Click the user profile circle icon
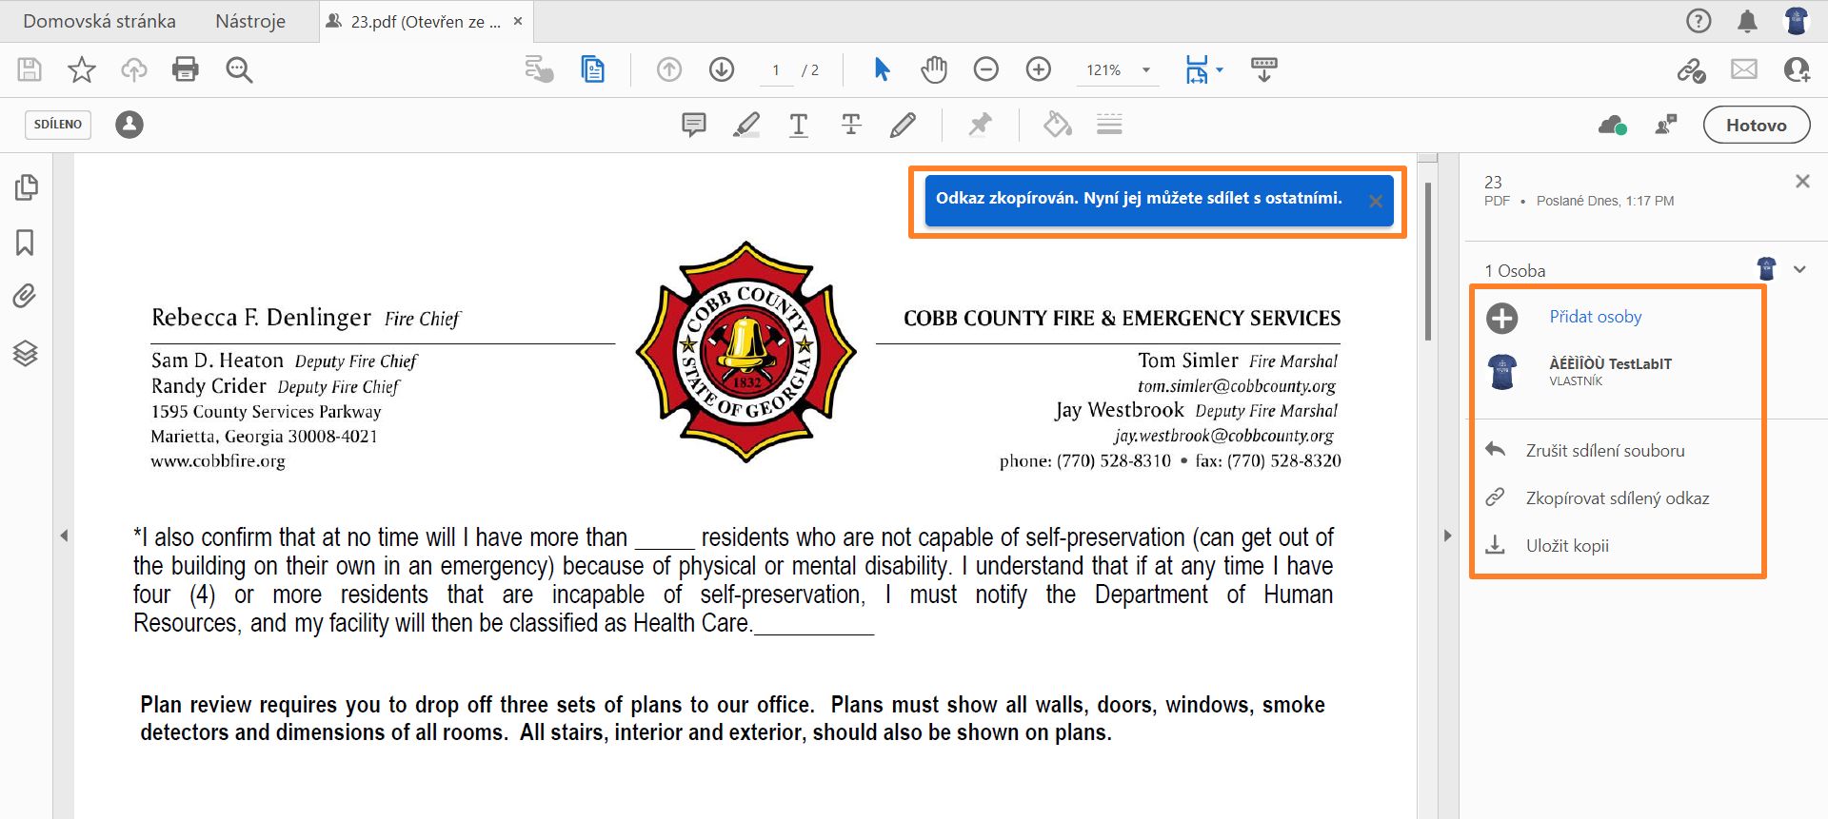Viewport: 1828px width, 819px height. pyautogui.click(x=129, y=125)
